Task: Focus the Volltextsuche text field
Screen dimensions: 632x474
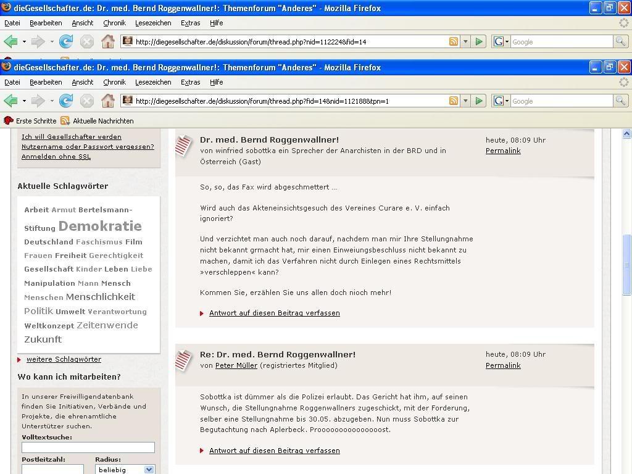Action: (x=88, y=447)
